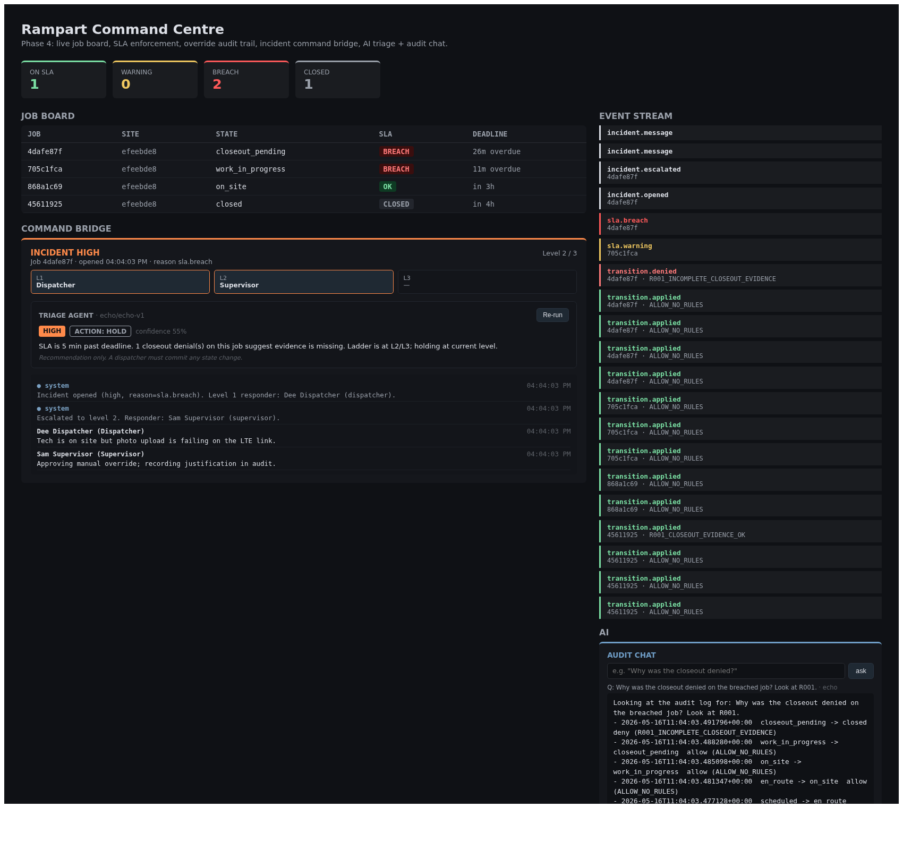Open the transition.denied event entry

coord(740,275)
